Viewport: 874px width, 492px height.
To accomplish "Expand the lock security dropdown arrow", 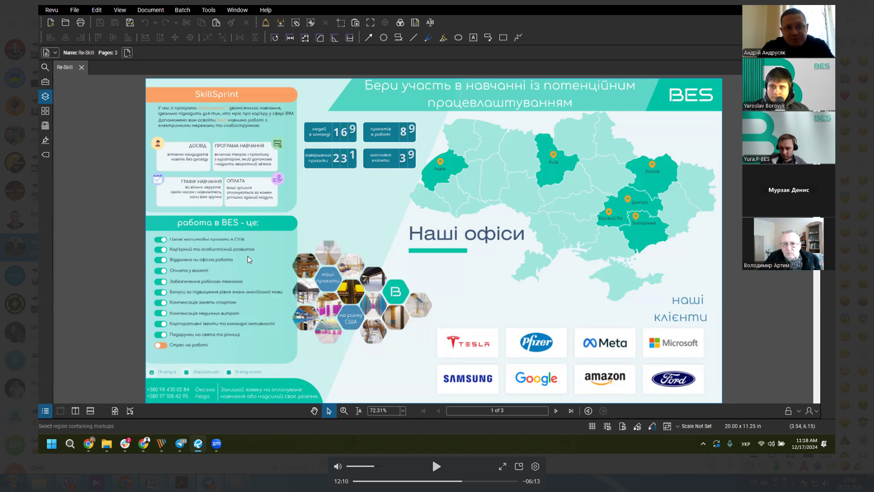I will pos(799,411).
